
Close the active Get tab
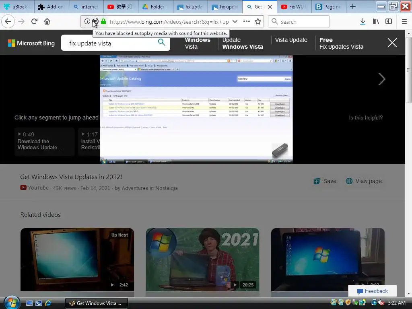pos(270,7)
